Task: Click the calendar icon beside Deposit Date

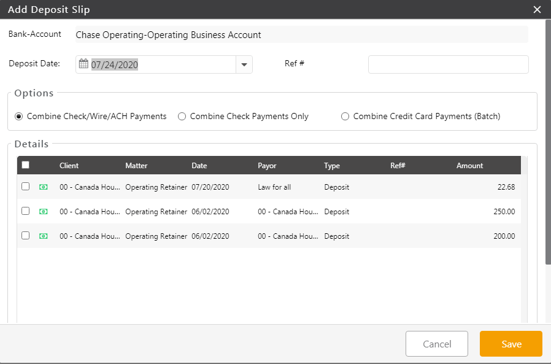Action: (x=83, y=64)
